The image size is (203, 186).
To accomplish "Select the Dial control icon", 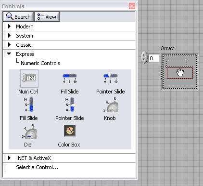I will pyautogui.click(x=29, y=132).
